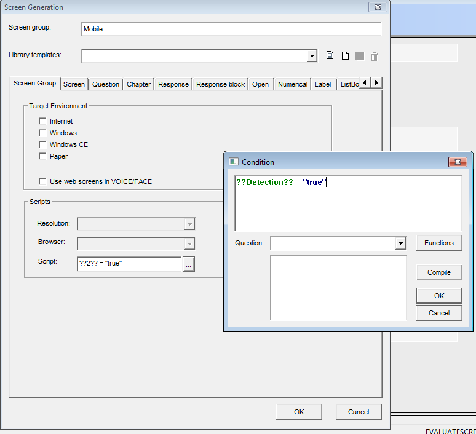Switch to the Screen tab
476x434 pixels.
click(74, 84)
